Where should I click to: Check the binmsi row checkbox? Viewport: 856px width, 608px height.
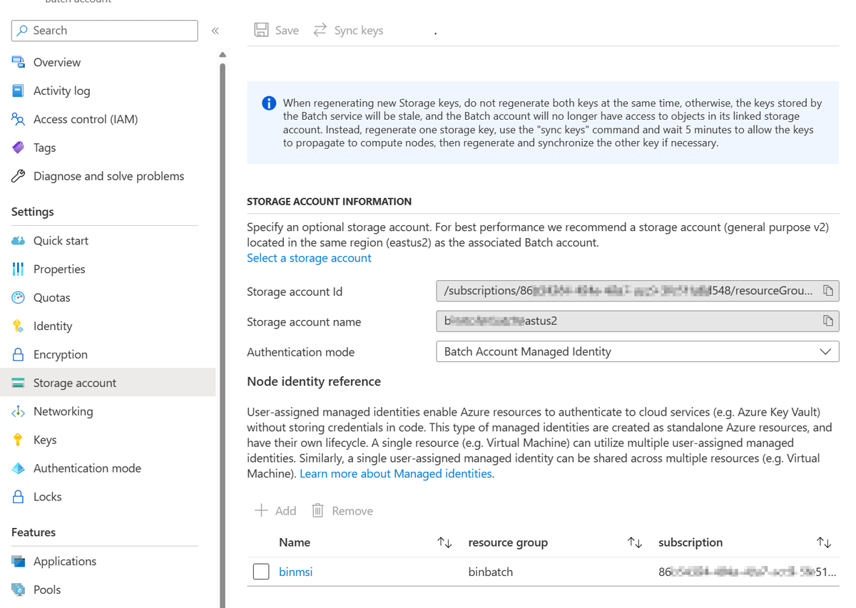261,572
